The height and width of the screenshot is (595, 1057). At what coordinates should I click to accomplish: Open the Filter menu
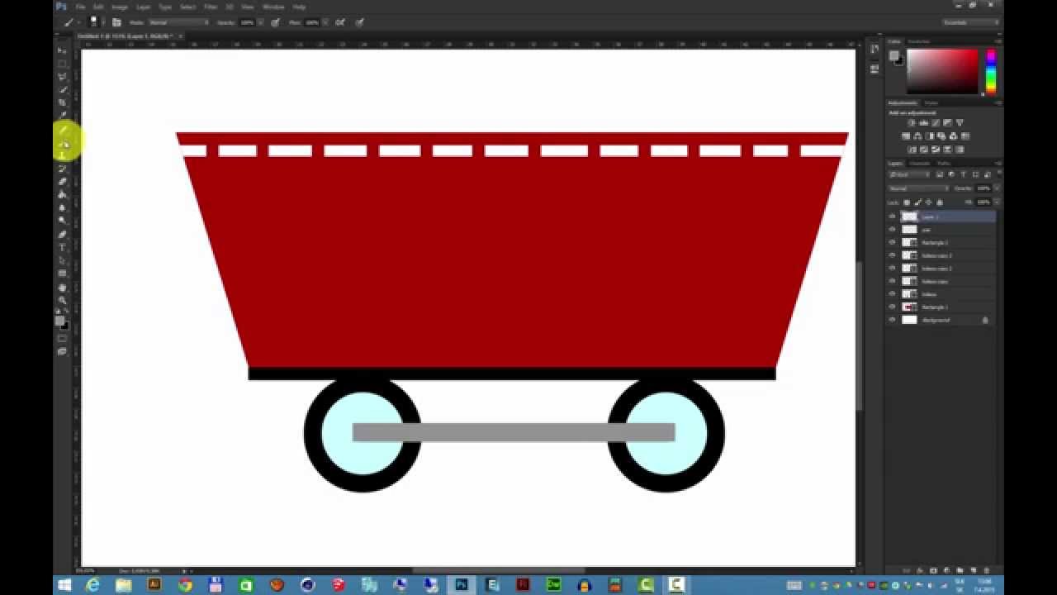pos(211,7)
